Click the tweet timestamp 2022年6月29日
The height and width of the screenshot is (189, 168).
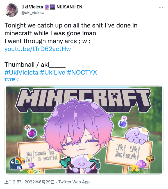[40, 182]
